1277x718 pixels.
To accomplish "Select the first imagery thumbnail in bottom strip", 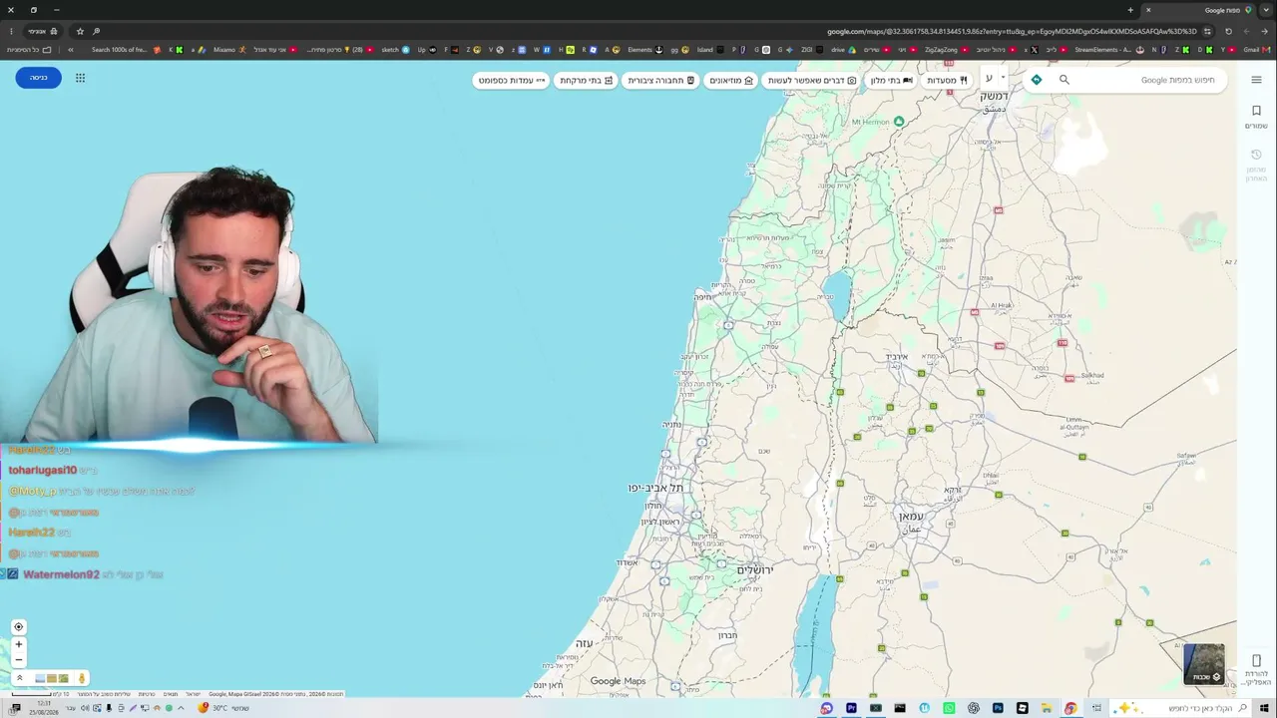I will (40, 678).
